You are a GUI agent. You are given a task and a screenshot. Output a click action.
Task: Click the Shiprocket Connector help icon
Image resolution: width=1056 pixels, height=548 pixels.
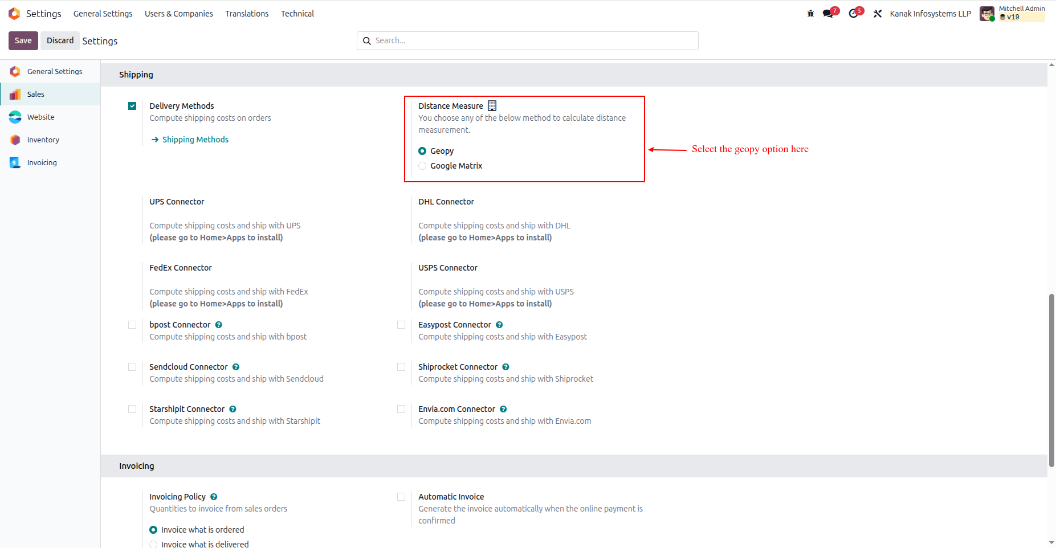click(x=505, y=367)
